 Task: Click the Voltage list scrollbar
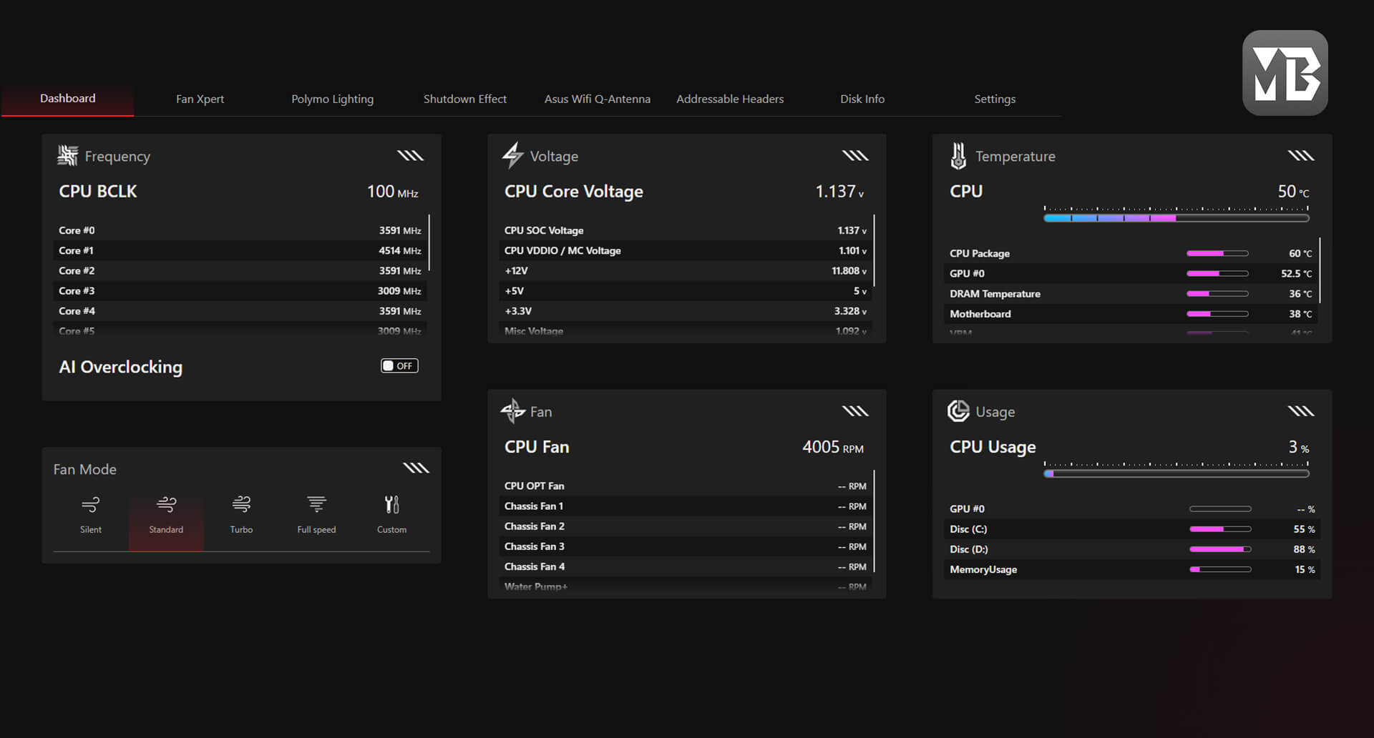874,250
